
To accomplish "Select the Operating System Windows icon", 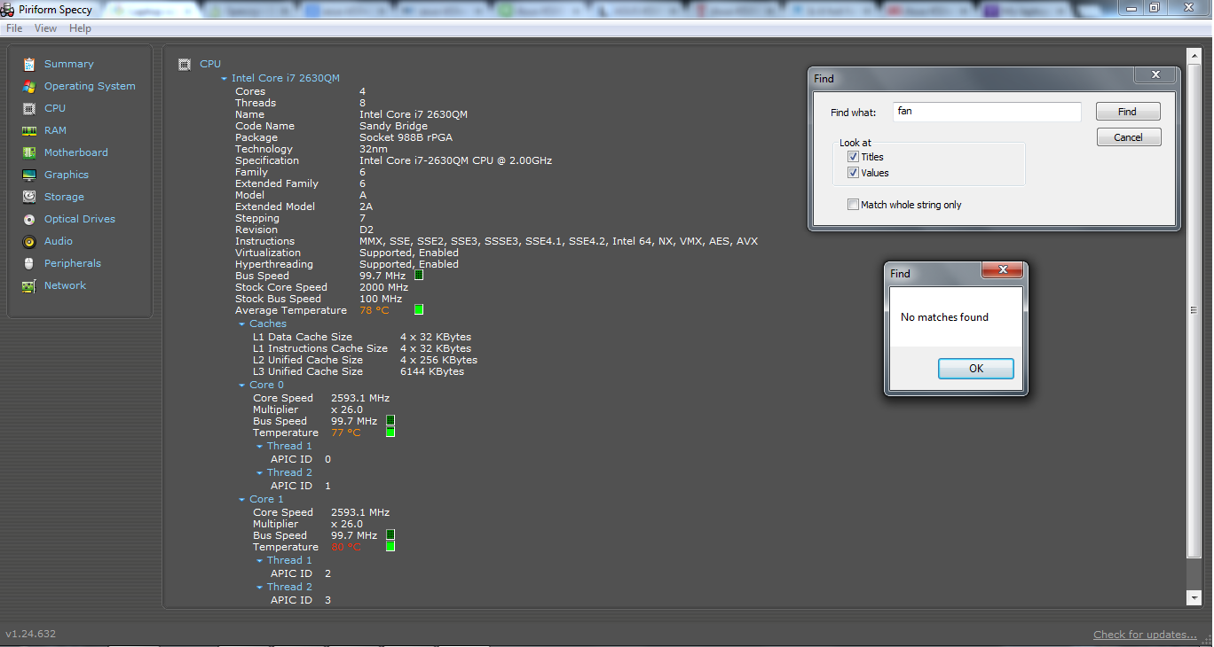I will click(29, 86).
